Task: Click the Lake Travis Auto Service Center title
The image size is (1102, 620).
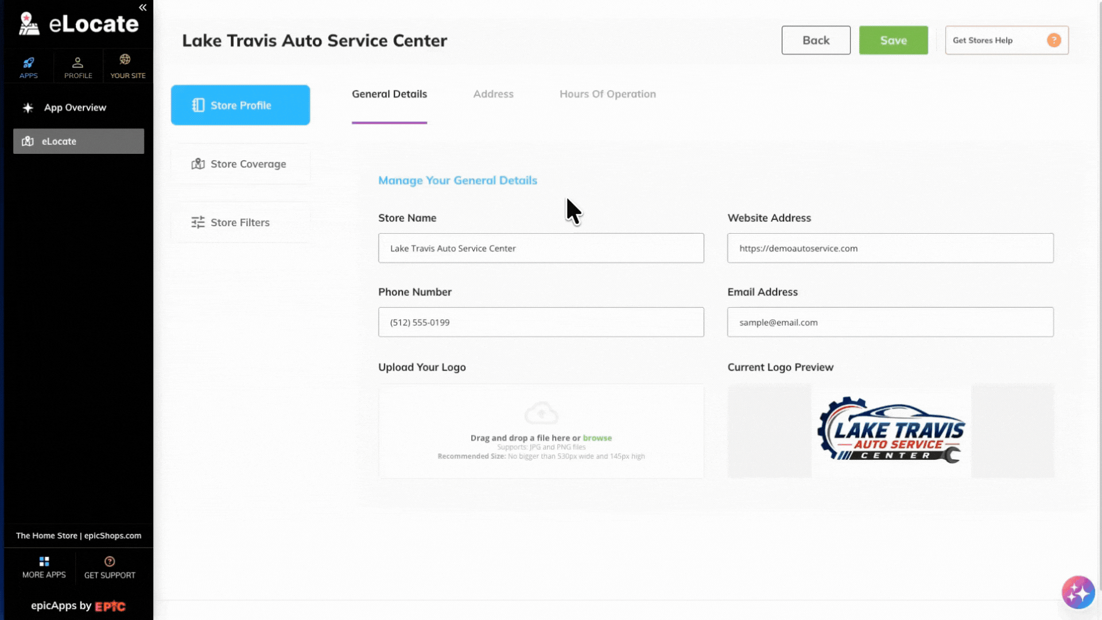Action: coord(315,41)
